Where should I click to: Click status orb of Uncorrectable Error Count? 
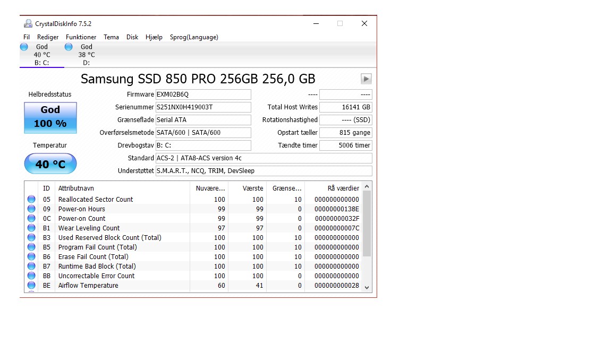(x=32, y=276)
